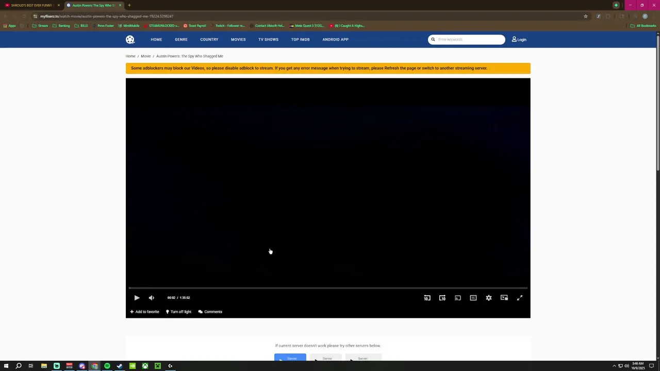660x371 pixels.
Task: Play the video with the play button
Action: tap(137, 298)
